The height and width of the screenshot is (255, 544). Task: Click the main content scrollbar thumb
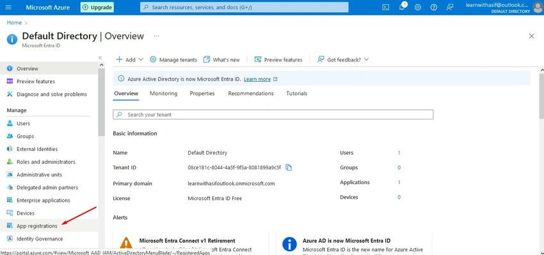click(541, 96)
